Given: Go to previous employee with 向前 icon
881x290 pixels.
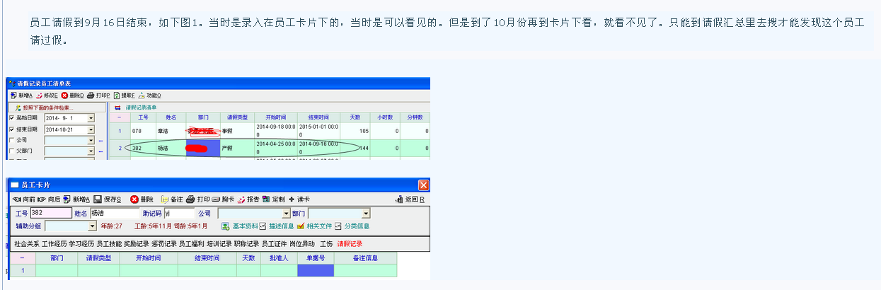Looking at the screenshot, I should 16,199.
